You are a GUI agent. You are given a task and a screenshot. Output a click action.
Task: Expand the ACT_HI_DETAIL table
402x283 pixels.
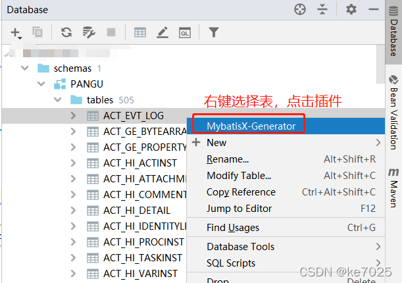coord(73,210)
